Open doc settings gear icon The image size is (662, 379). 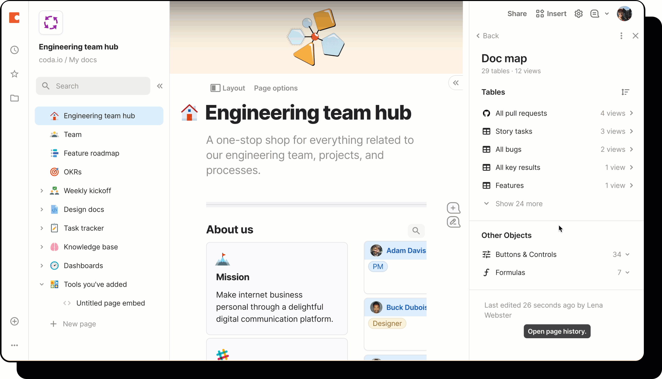(x=578, y=14)
